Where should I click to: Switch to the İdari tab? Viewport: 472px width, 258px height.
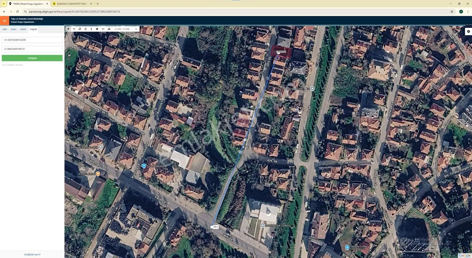click(x=5, y=29)
